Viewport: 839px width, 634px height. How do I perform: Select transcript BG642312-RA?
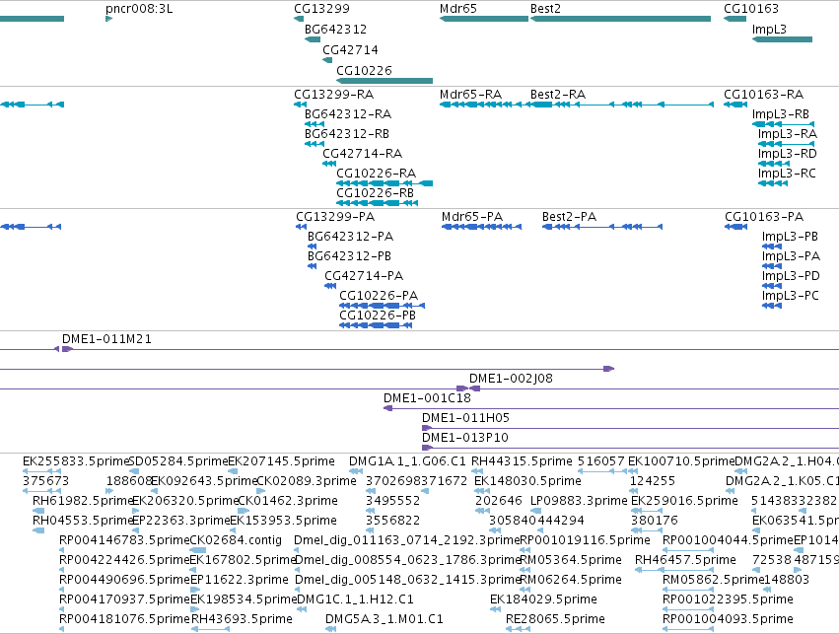click(315, 124)
